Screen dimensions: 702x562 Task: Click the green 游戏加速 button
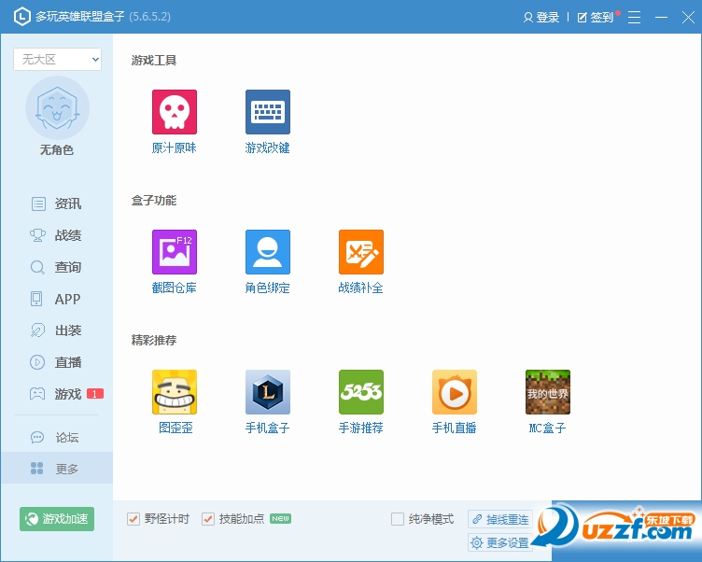(57, 519)
